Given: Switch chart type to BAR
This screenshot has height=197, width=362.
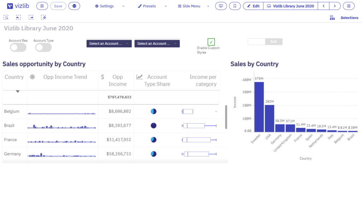Looking at the screenshot, I should pyautogui.click(x=274, y=42).
